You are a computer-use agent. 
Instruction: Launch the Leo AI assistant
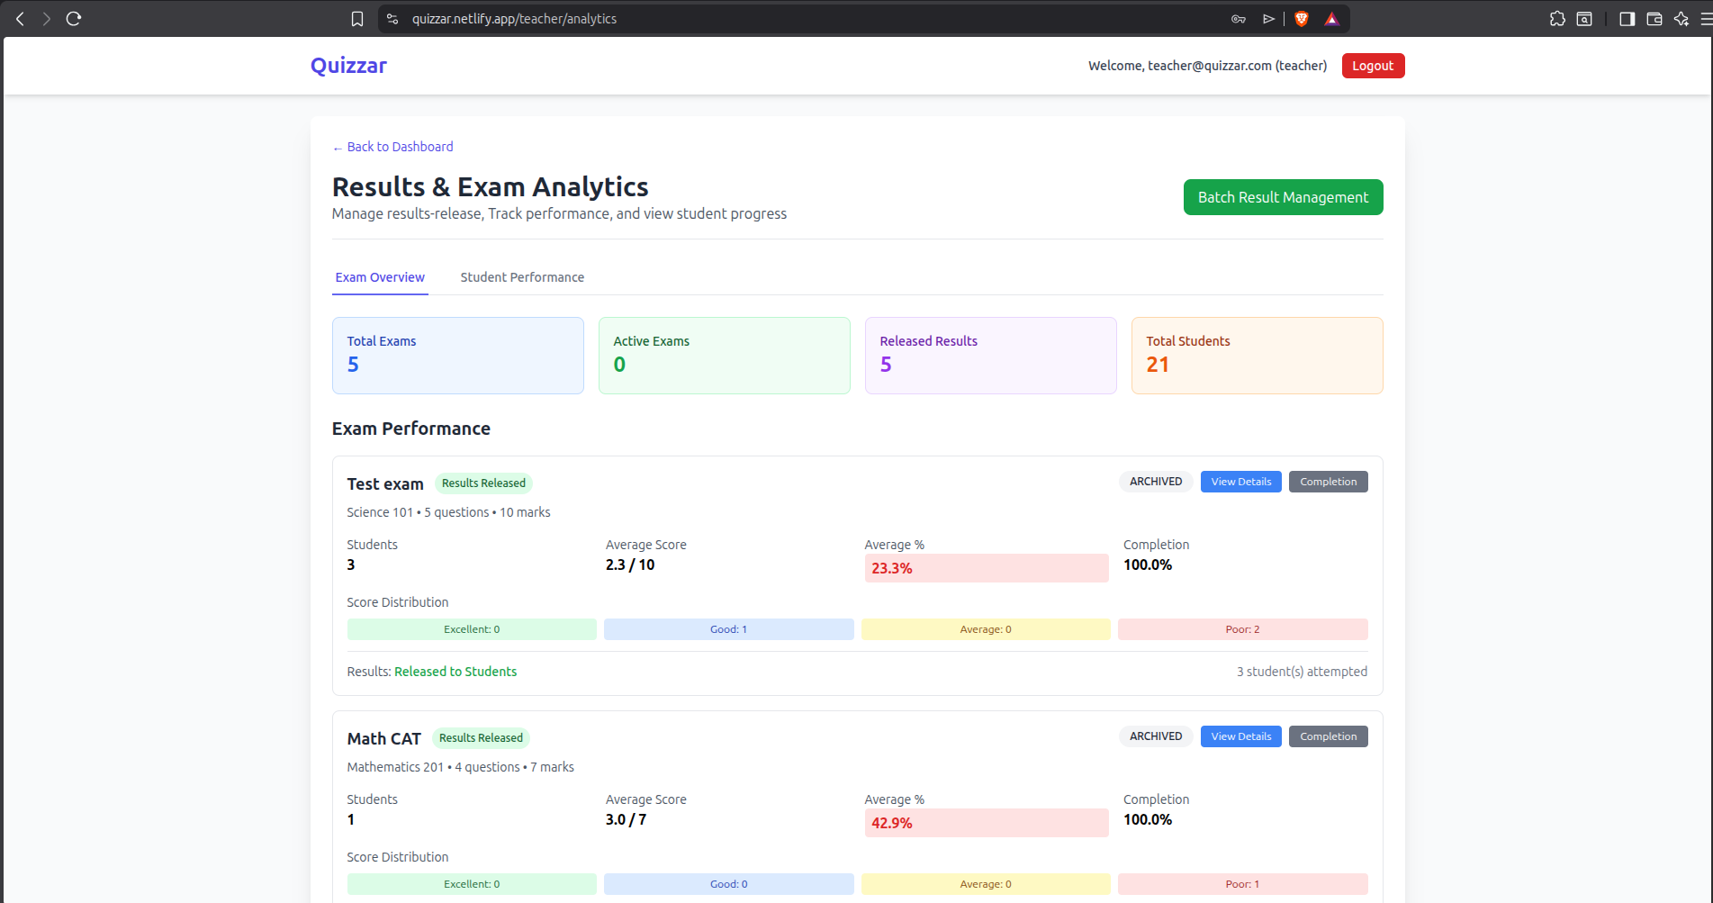tap(1681, 19)
